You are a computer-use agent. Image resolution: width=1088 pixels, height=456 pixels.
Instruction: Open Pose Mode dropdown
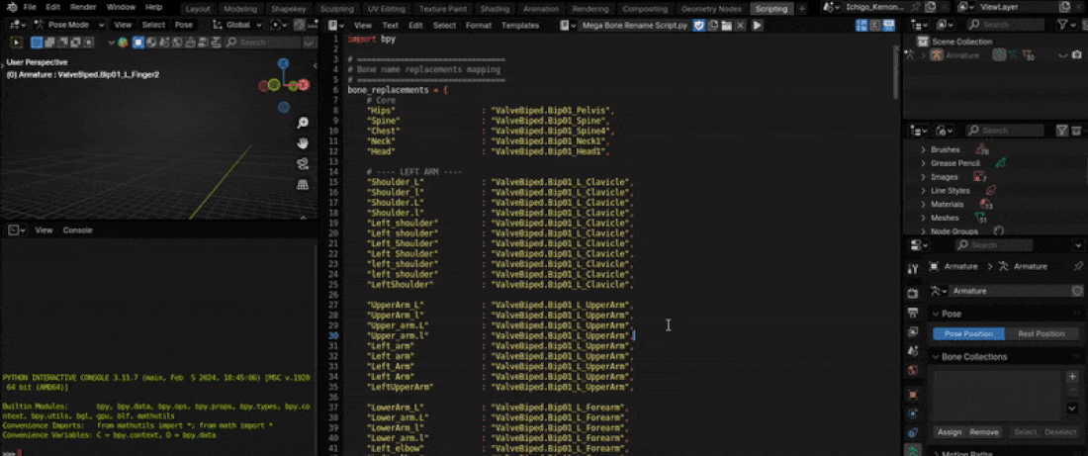(x=68, y=25)
